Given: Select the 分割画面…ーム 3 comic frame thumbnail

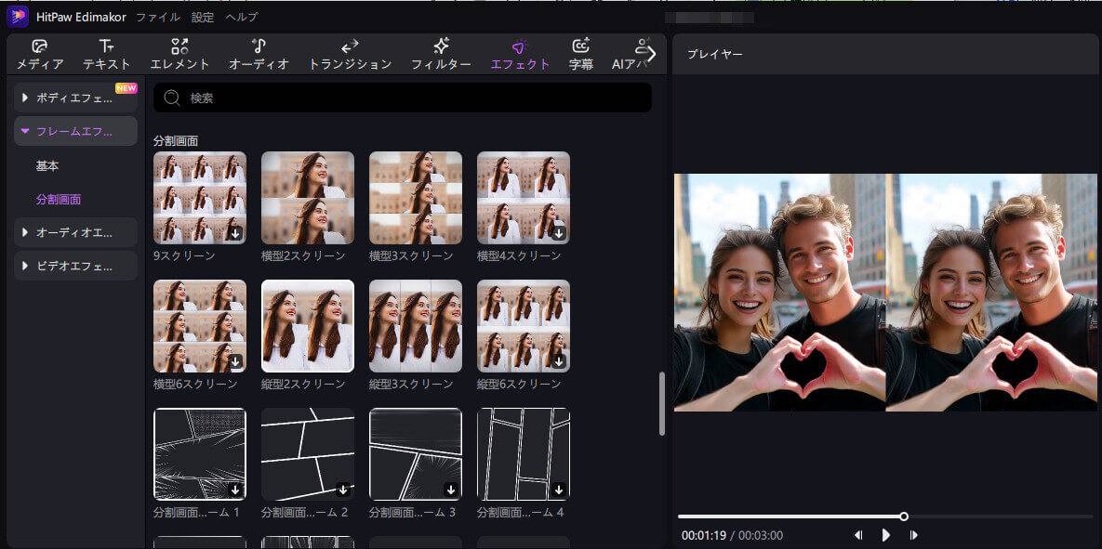Looking at the screenshot, I should [x=416, y=454].
